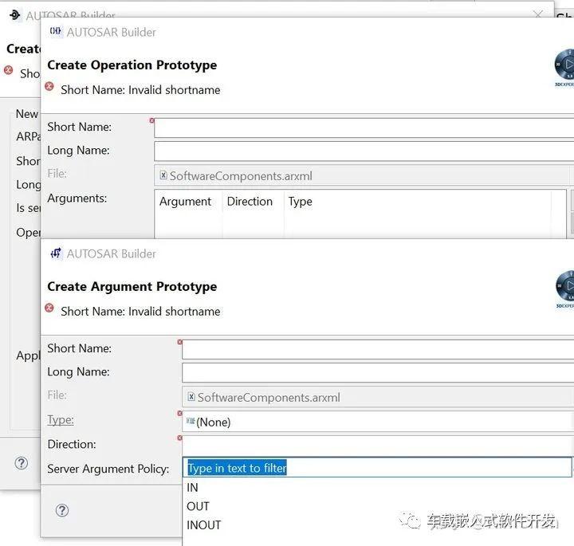Open help in the background Create dialog
Image resolution: width=574 pixels, height=546 pixels.
(22, 463)
